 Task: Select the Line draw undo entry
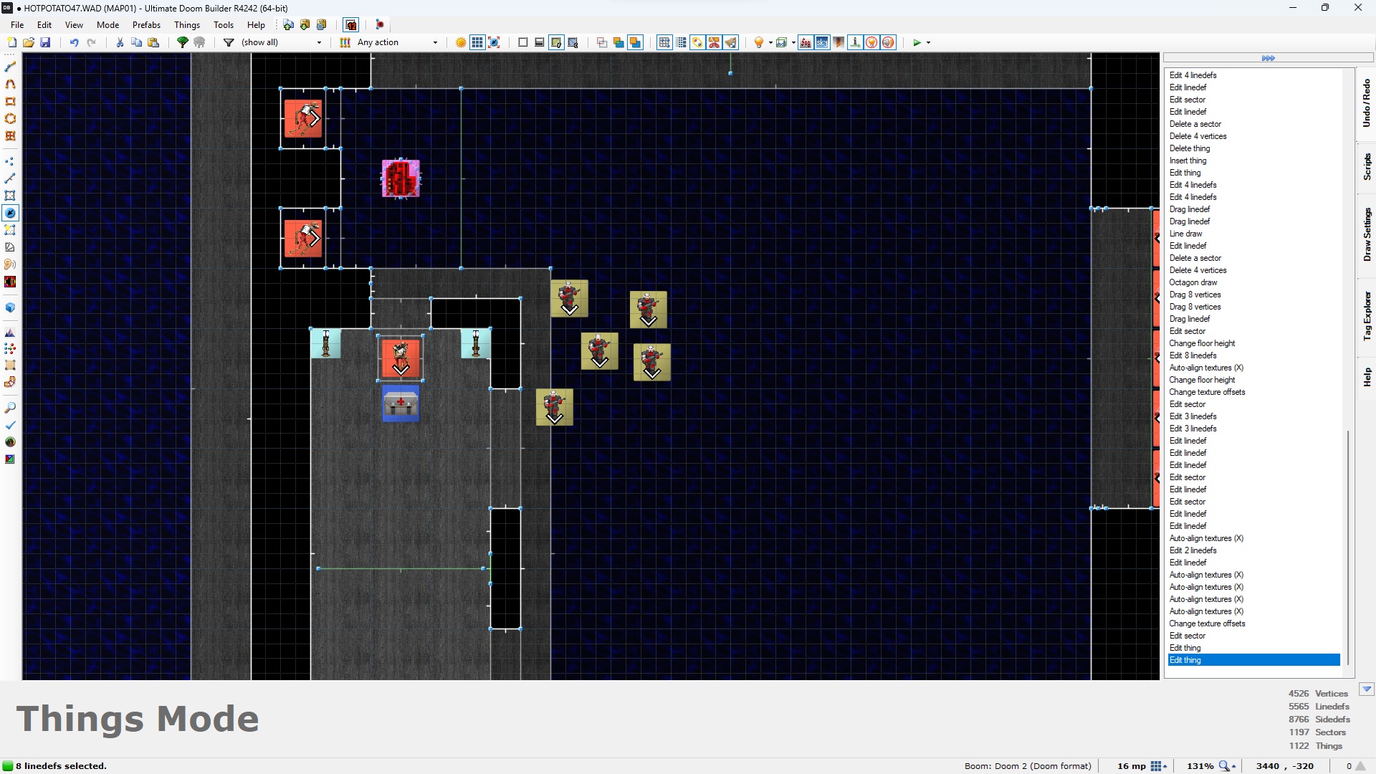(1185, 234)
